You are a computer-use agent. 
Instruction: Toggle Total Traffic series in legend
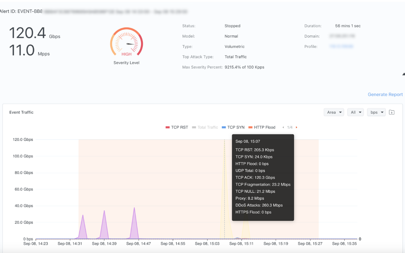pos(205,127)
